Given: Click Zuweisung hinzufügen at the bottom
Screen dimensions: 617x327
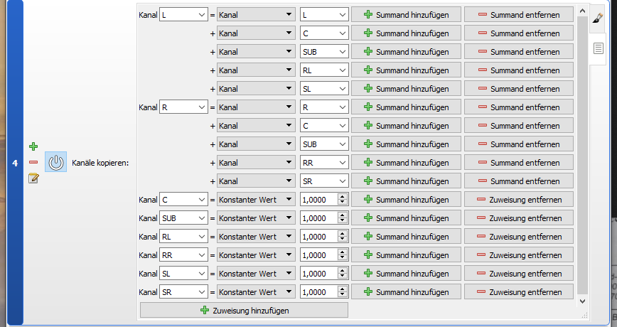Looking at the screenshot, I should tap(244, 310).
